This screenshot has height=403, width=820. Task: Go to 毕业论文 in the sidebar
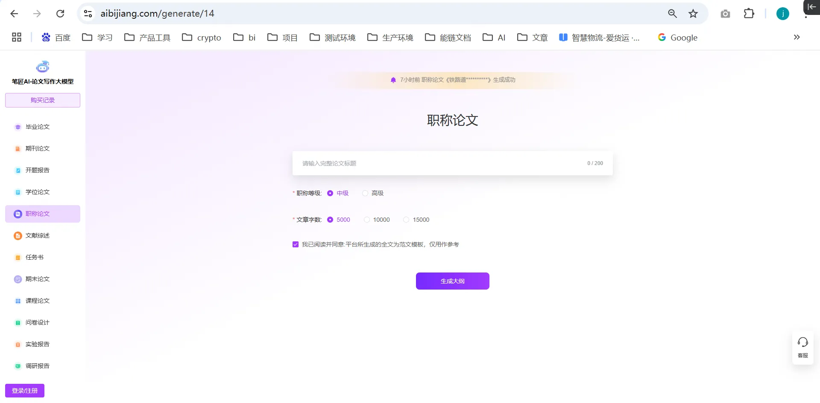[38, 127]
